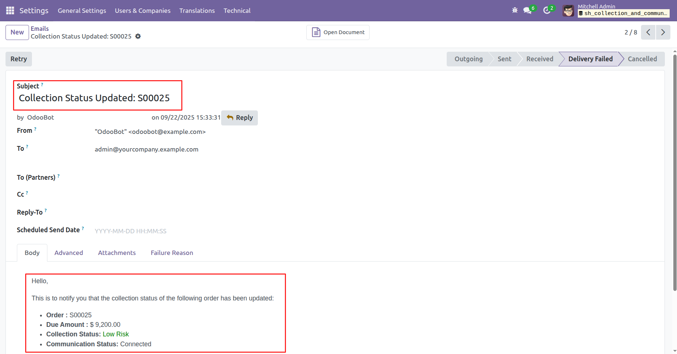Click the To email address field
This screenshot has height=354, width=677.
(147, 149)
